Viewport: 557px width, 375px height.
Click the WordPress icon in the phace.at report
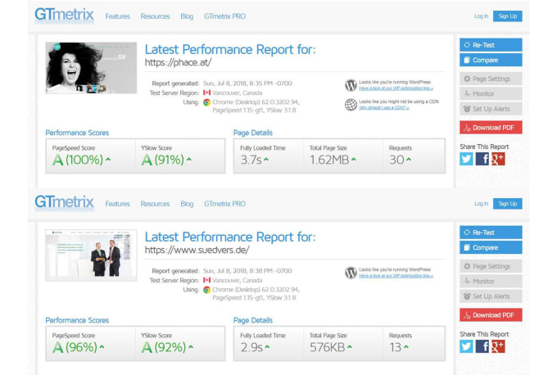click(x=351, y=85)
